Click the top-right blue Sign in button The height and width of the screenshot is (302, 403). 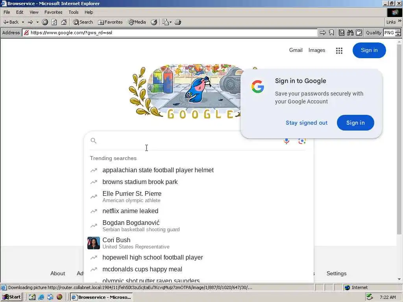369,50
